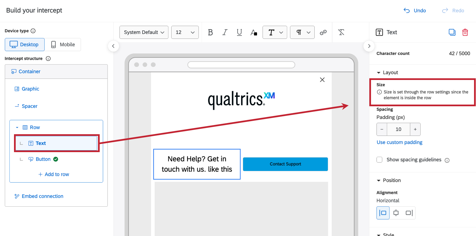Select the Button item in the structure tree
The width and height of the screenshot is (476, 236).
[x=43, y=159]
